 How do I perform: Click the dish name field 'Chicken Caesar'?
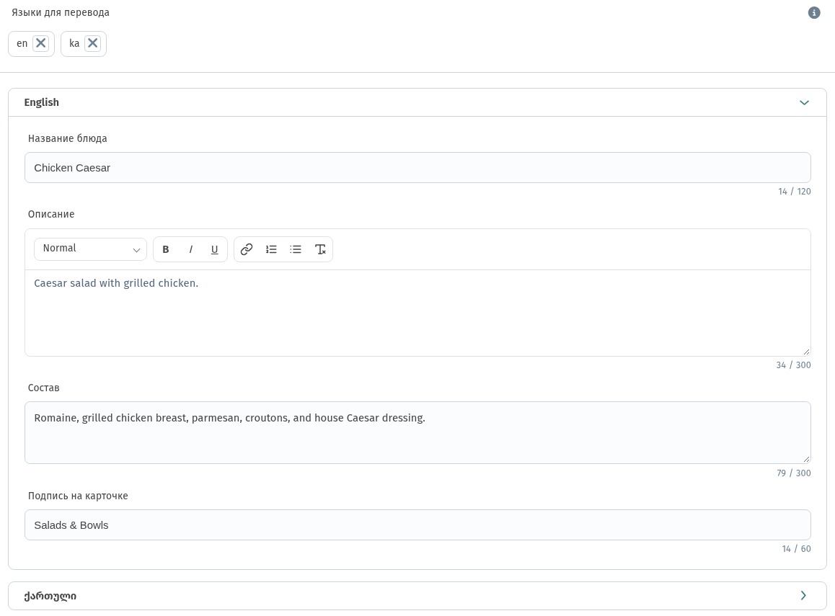click(x=417, y=168)
